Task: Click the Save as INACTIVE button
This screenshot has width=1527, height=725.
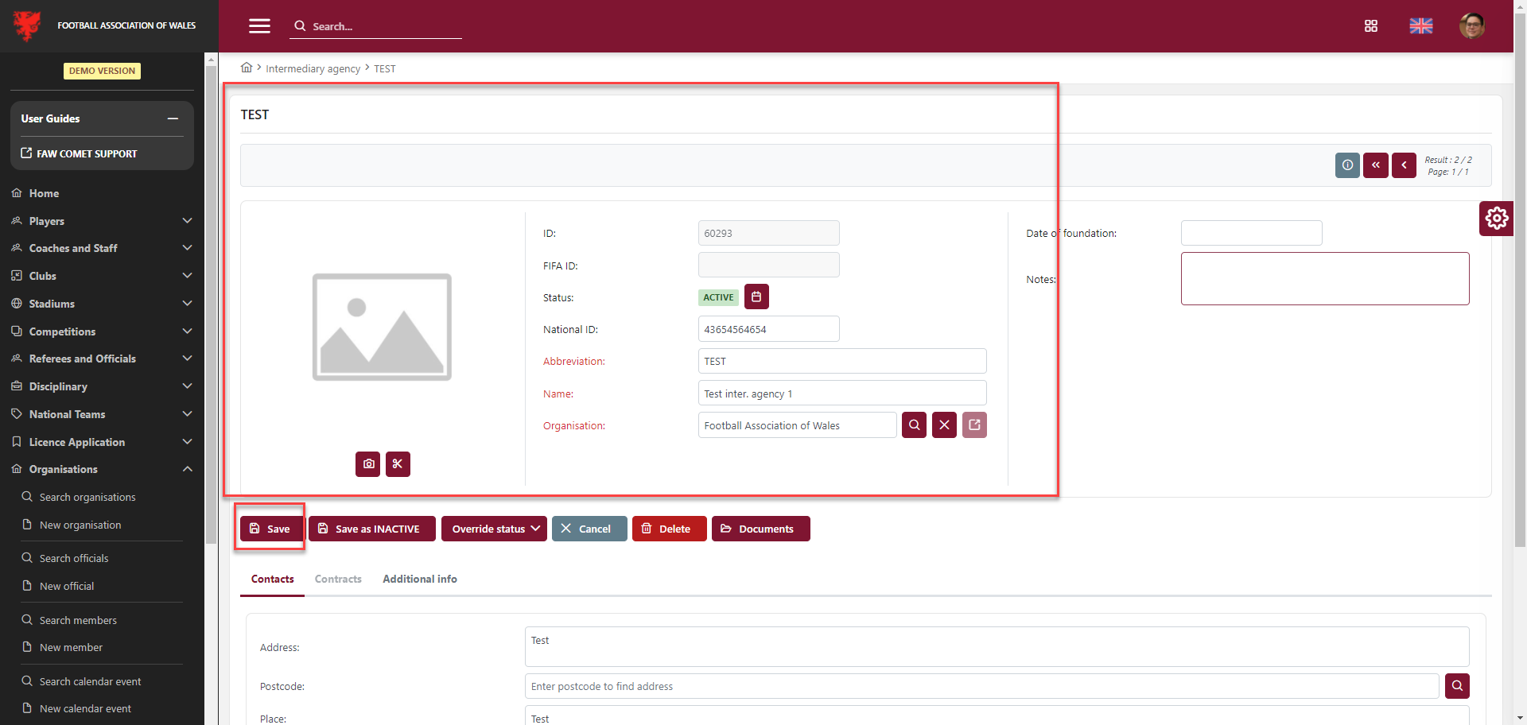Action: (371, 529)
